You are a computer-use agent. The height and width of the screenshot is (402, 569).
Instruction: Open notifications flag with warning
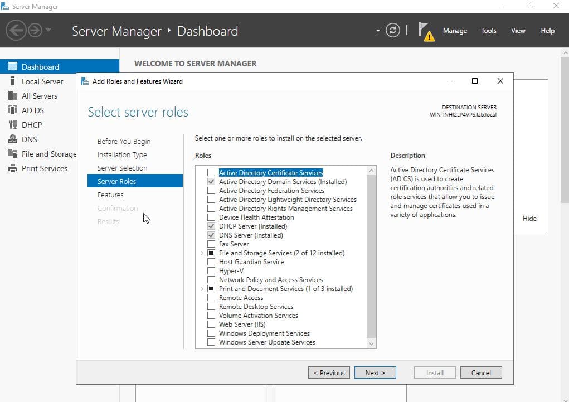point(426,31)
